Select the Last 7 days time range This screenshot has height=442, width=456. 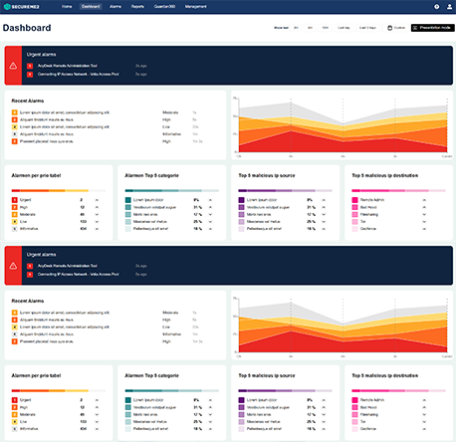tap(367, 28)
